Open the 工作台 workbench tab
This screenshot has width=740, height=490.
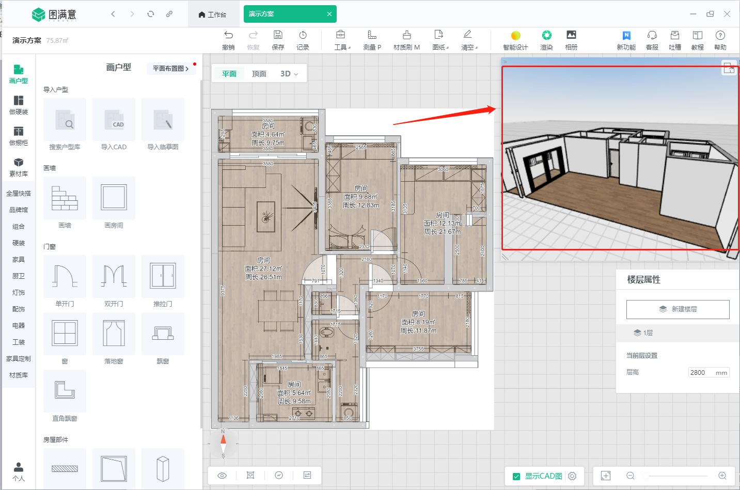pyautogui.click(x=213, y=14)
